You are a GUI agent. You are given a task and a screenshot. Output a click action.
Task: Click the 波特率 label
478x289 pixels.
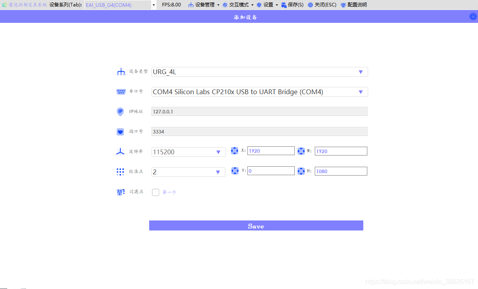click(136, 152)
